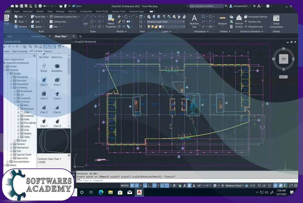Click DesignCenter Search icon
This screenshot has width=303, height=203.
[x=30, y=47]
